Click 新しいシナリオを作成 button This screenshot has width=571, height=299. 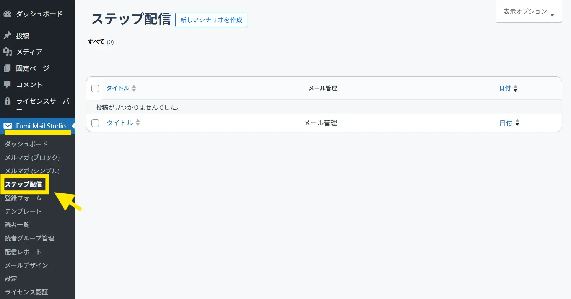(x=211, y=20)
